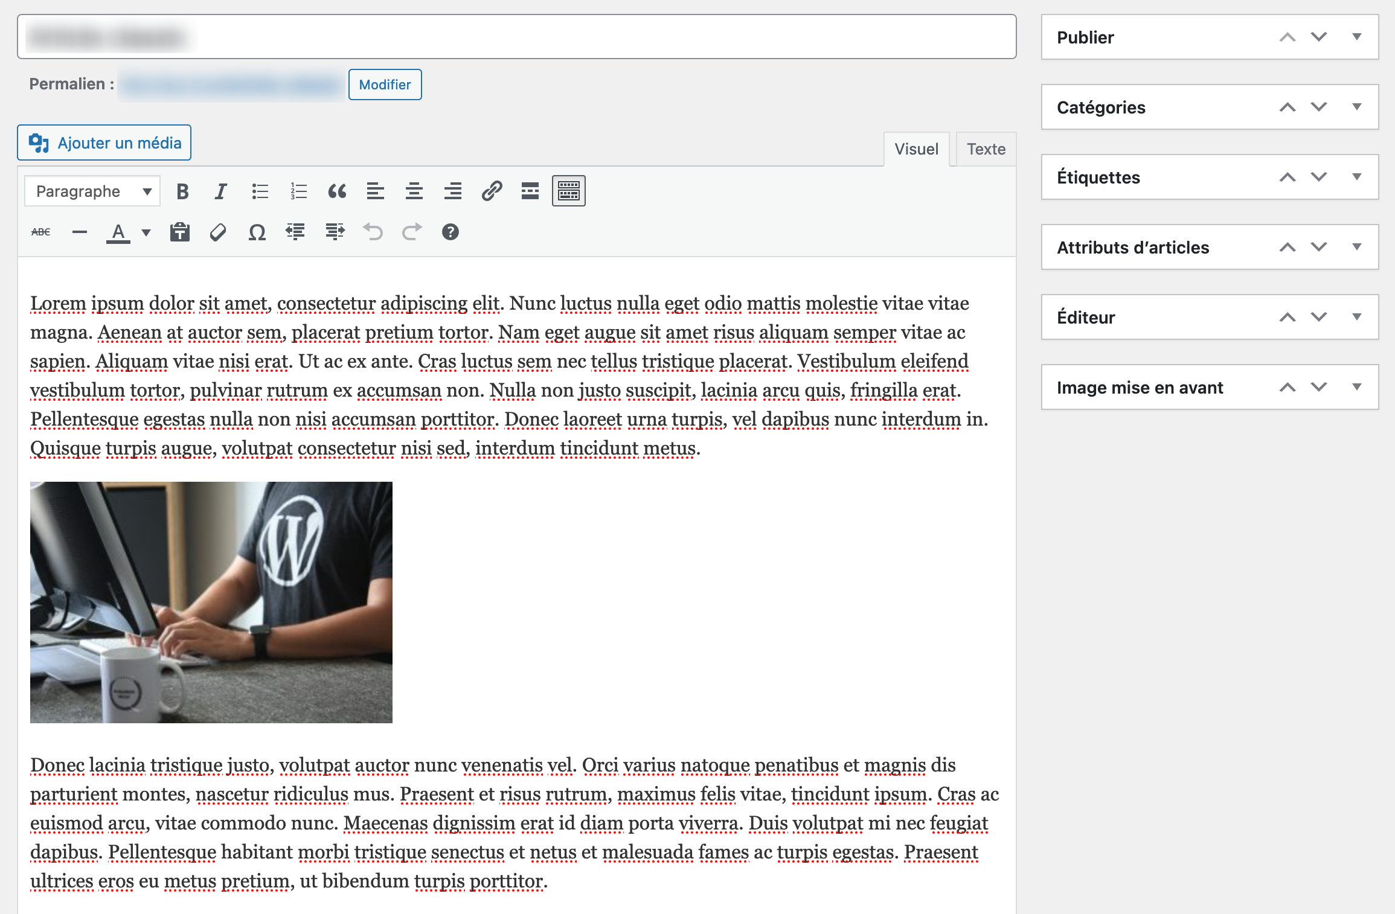
Task: Toggle the unordered list
Action: [259, 191]
